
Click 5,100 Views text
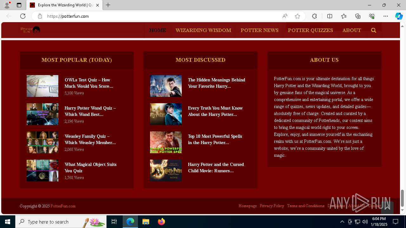tap(74, 93)
